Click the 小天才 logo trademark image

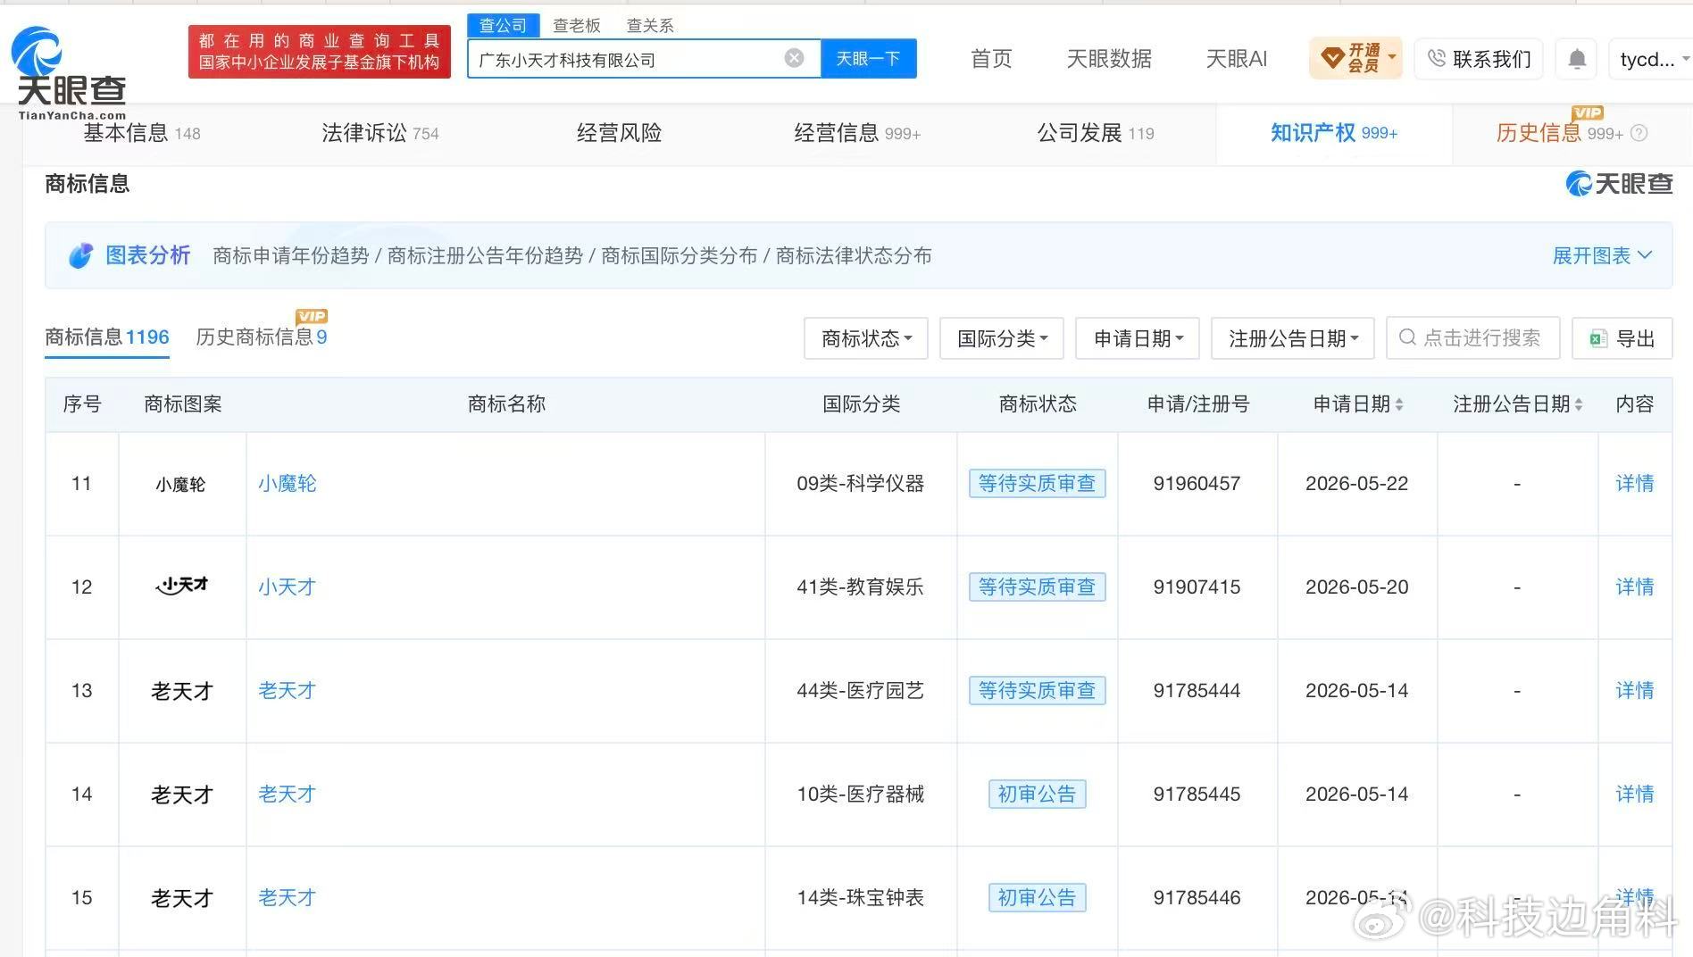pos(182,586)
